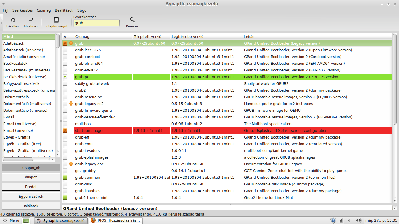The height and width of the screenshot is (224, 399).
Task: Select the Mind category
Action: click(x=28, y=36)
